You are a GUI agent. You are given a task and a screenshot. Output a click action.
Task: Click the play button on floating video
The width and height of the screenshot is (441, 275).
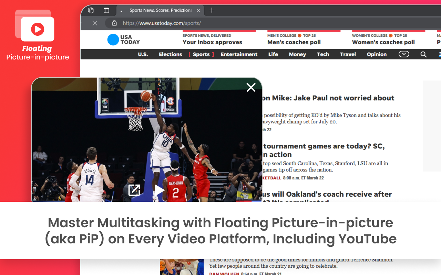159,190
